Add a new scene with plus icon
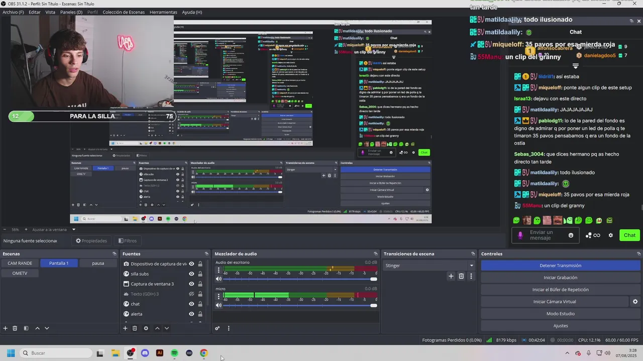This screenshot has height=361, width=643. (x=6, y=328)
